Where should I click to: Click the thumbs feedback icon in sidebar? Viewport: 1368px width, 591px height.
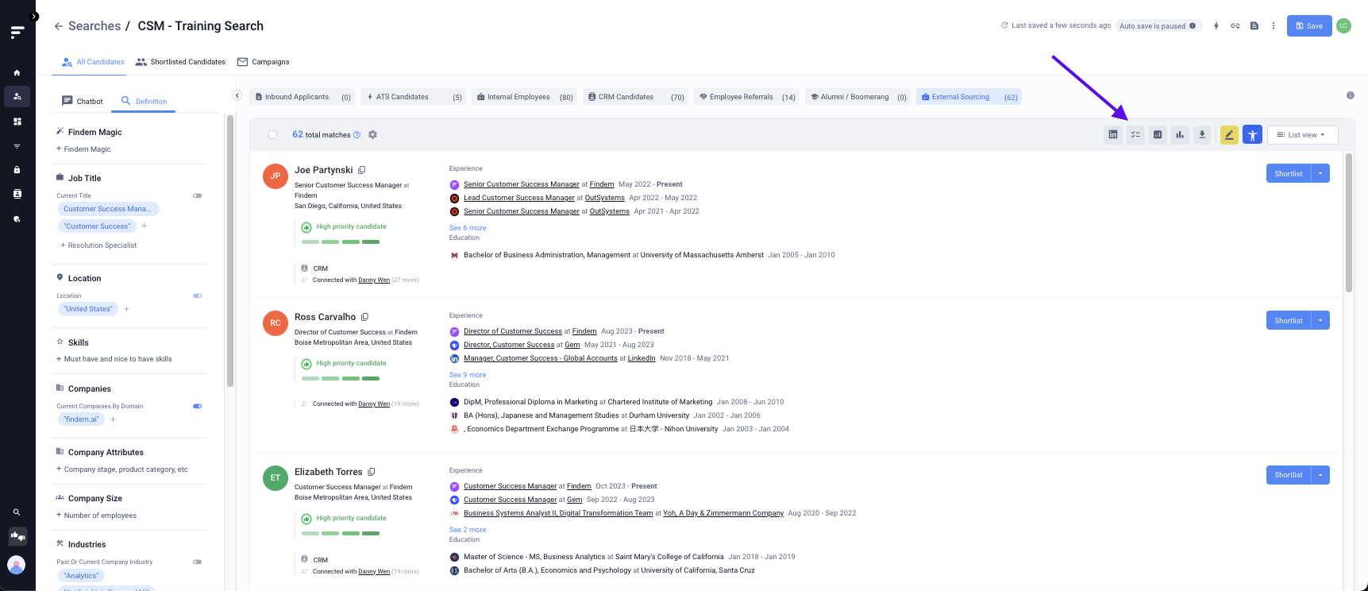click(x=17, y=537)
